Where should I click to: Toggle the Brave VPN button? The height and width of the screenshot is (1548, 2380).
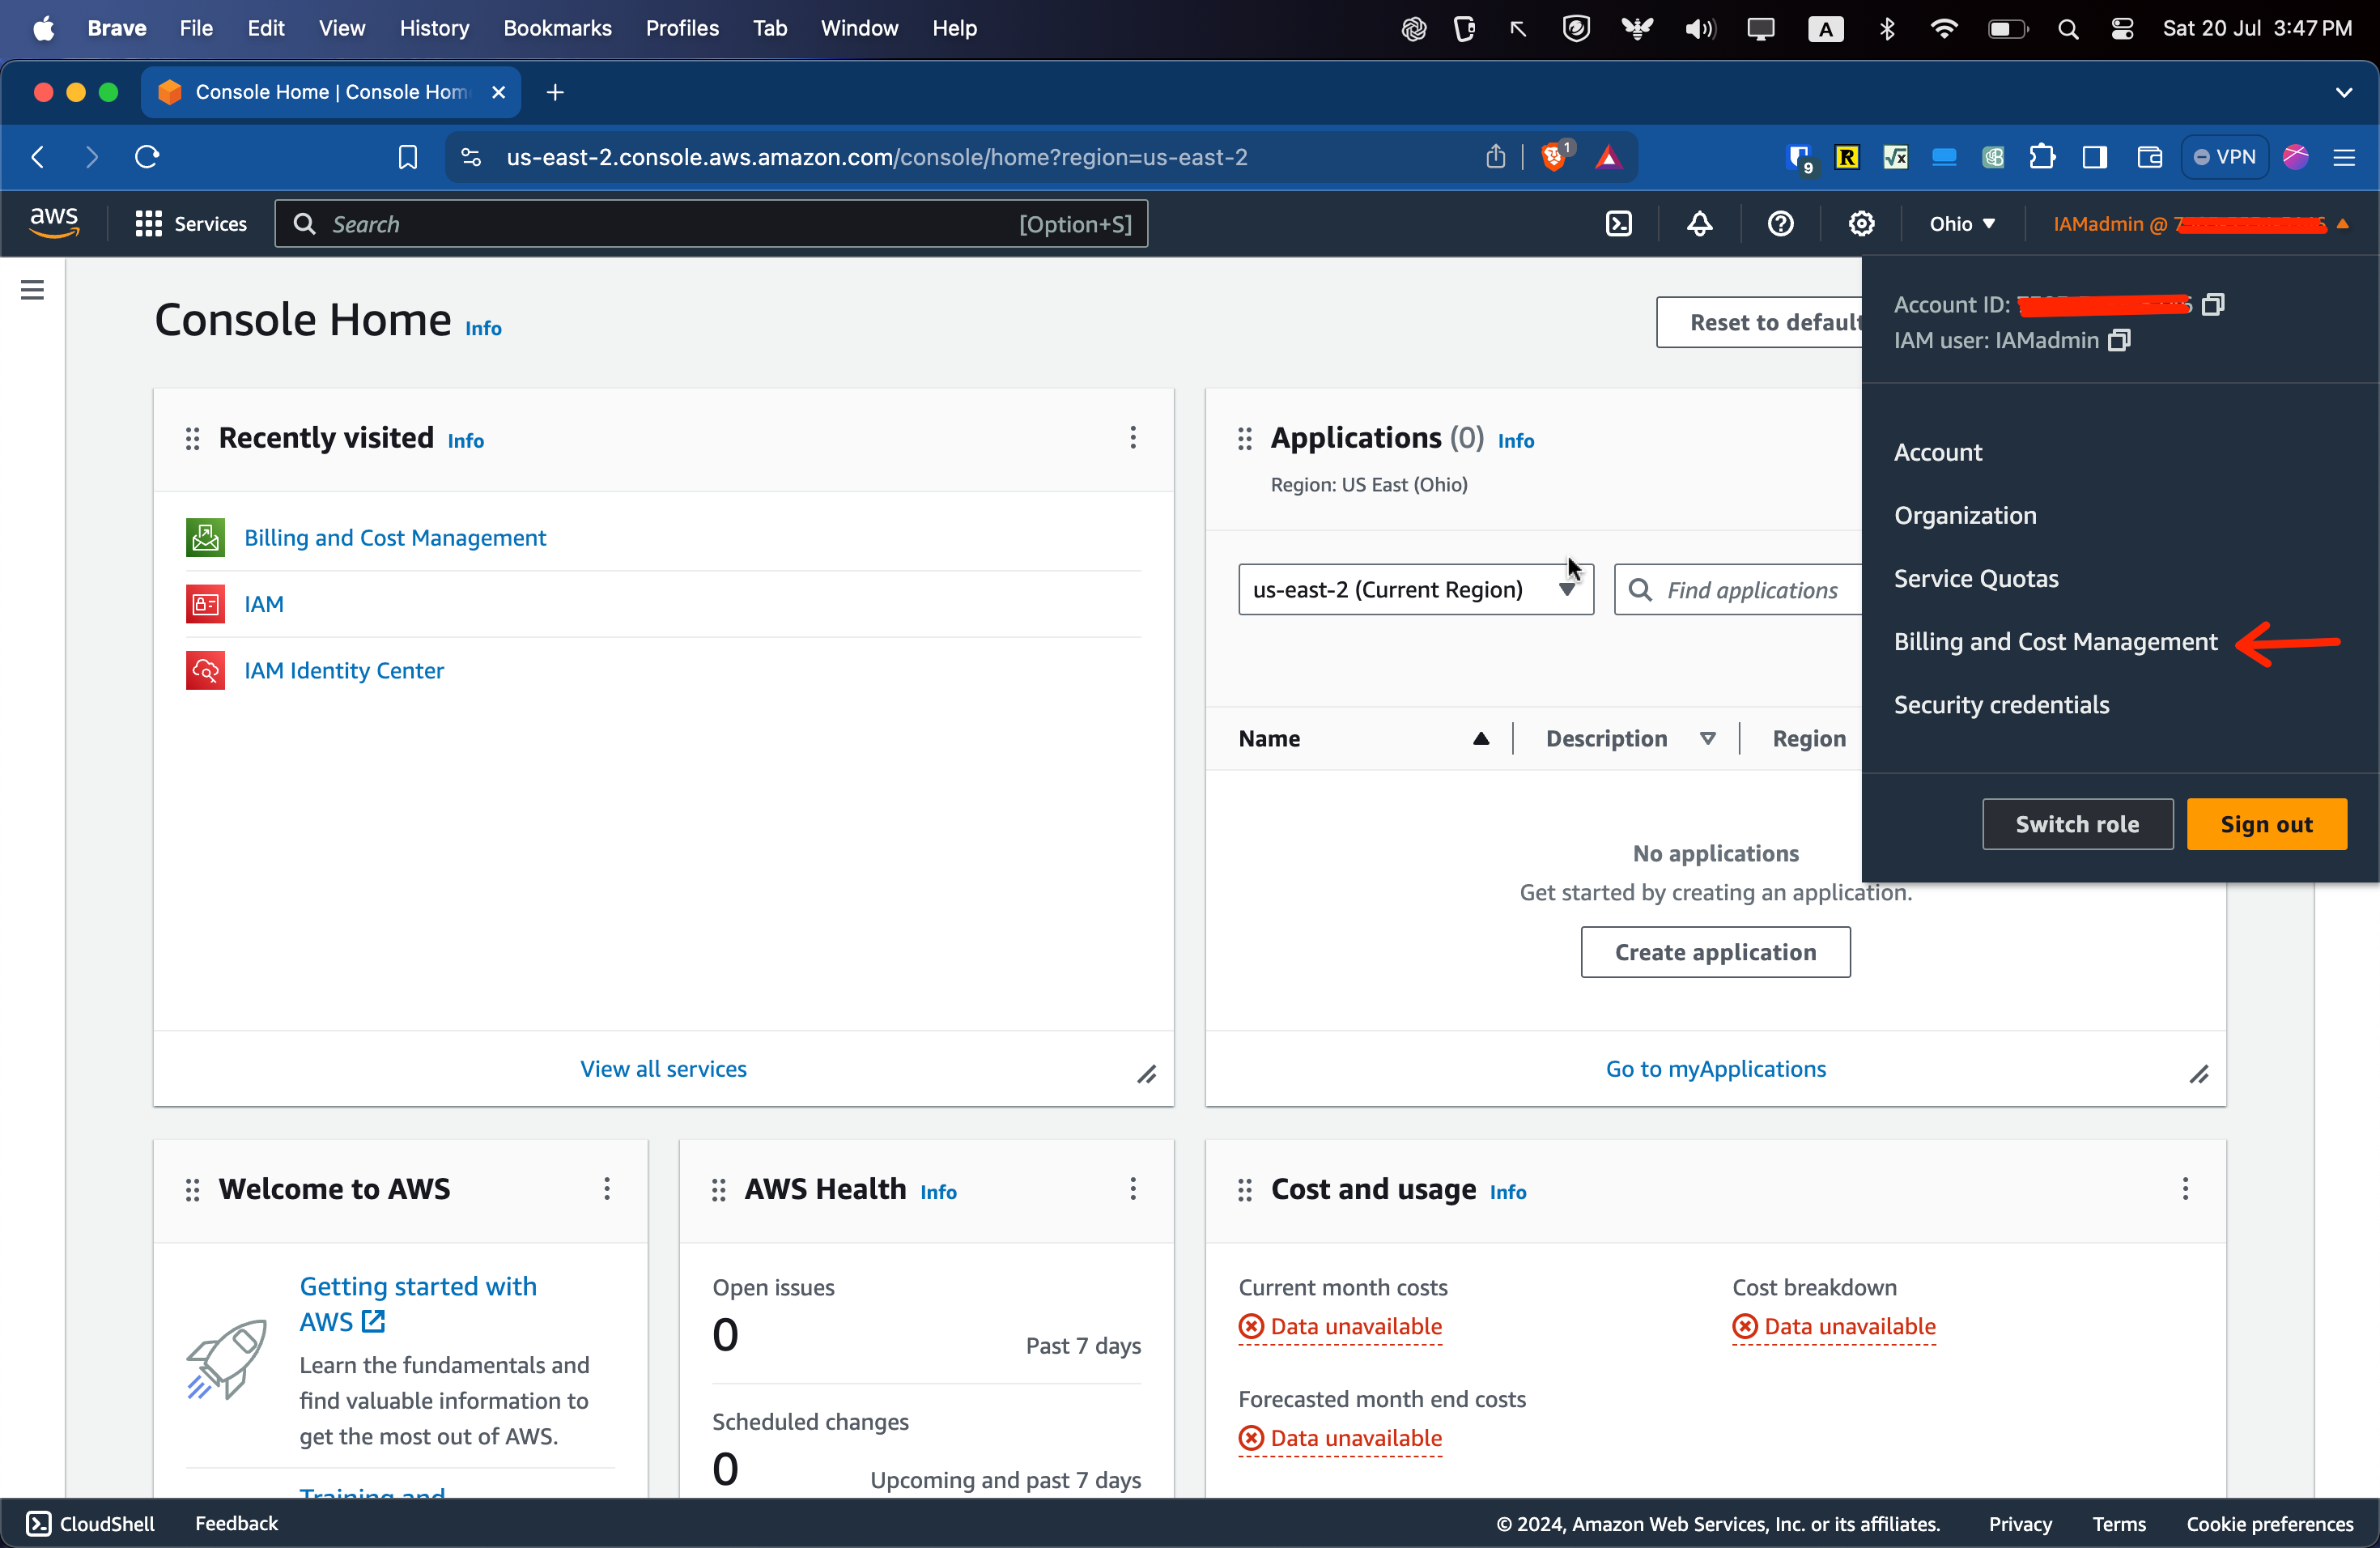tap(2224, 157)
